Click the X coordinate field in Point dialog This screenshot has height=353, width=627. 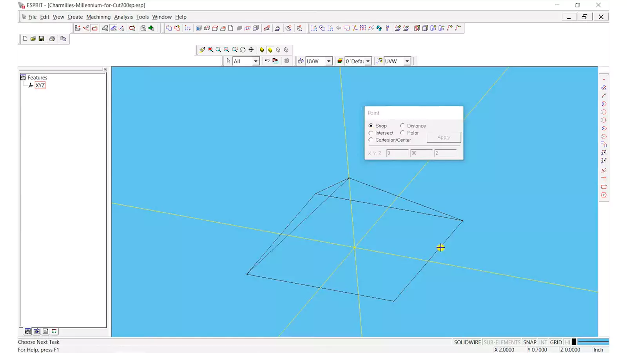click(x=397, y=153)
